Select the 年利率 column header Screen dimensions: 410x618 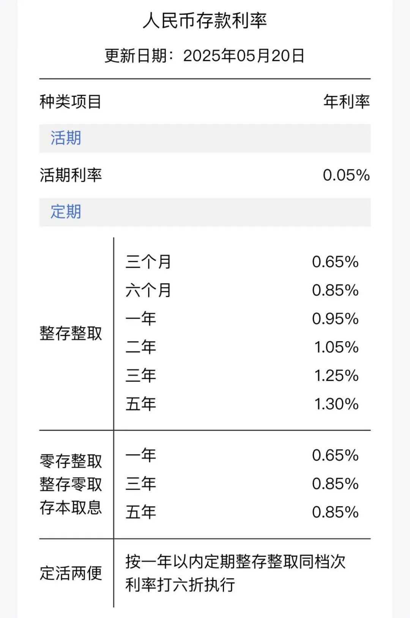(x=346, y=102)
